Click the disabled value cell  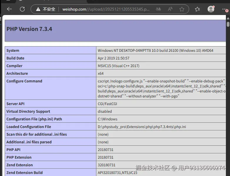click(x=105, y=111)
